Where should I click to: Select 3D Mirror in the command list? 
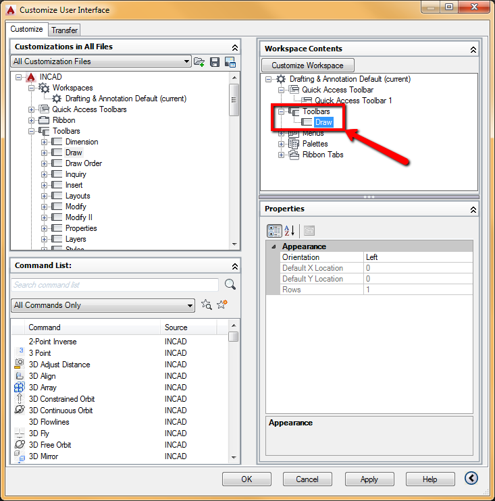point(43,456)
